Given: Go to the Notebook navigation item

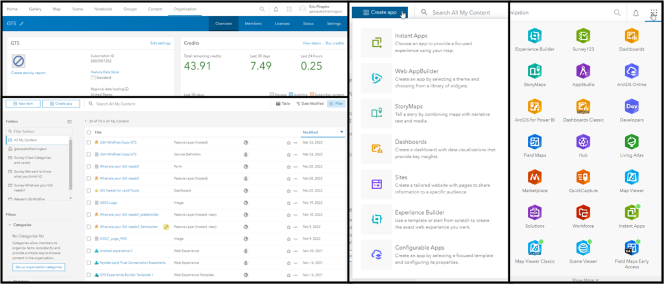Looking at the screenshot, I should pos(103,9).
